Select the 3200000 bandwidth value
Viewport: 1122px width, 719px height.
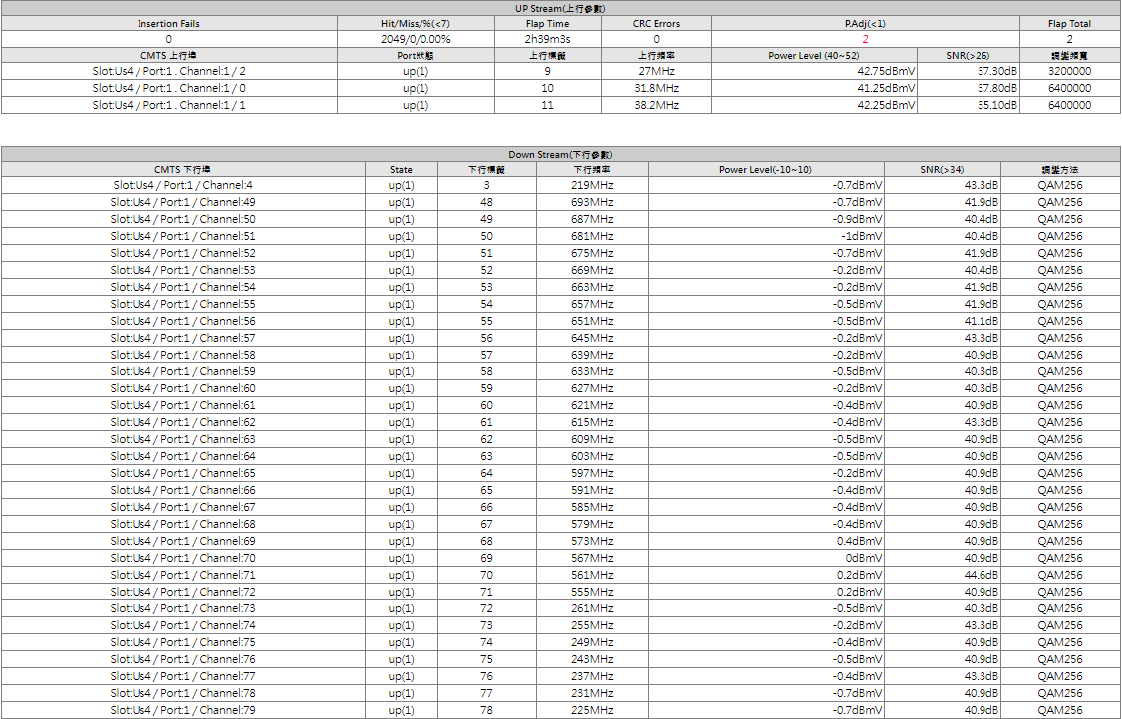pyautogui.click(x=1069, y=72)
